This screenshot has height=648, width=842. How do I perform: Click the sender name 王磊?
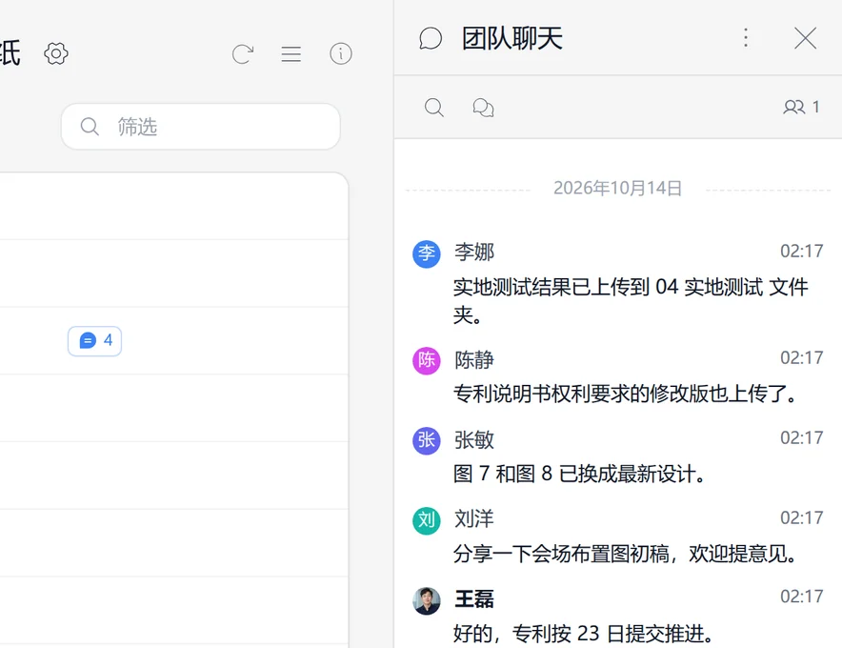(474, 598)
